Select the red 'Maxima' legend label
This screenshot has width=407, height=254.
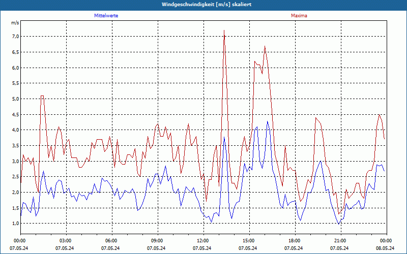click(299, 16)
